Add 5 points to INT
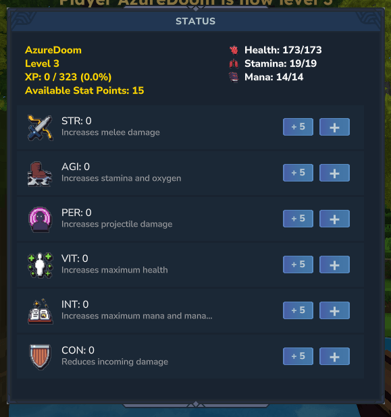Viewport: 391px width, 417px height. pos(298,310)
